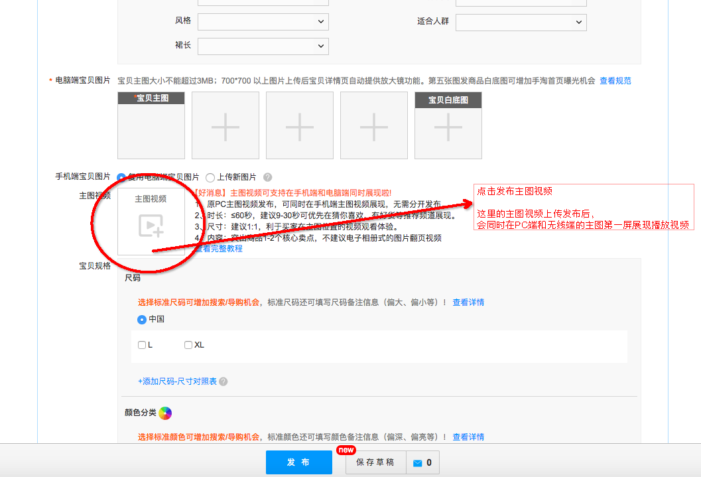Click the 颜色分类 color wheel icon
The image size is (701, 477).
[x=164, y=413]
